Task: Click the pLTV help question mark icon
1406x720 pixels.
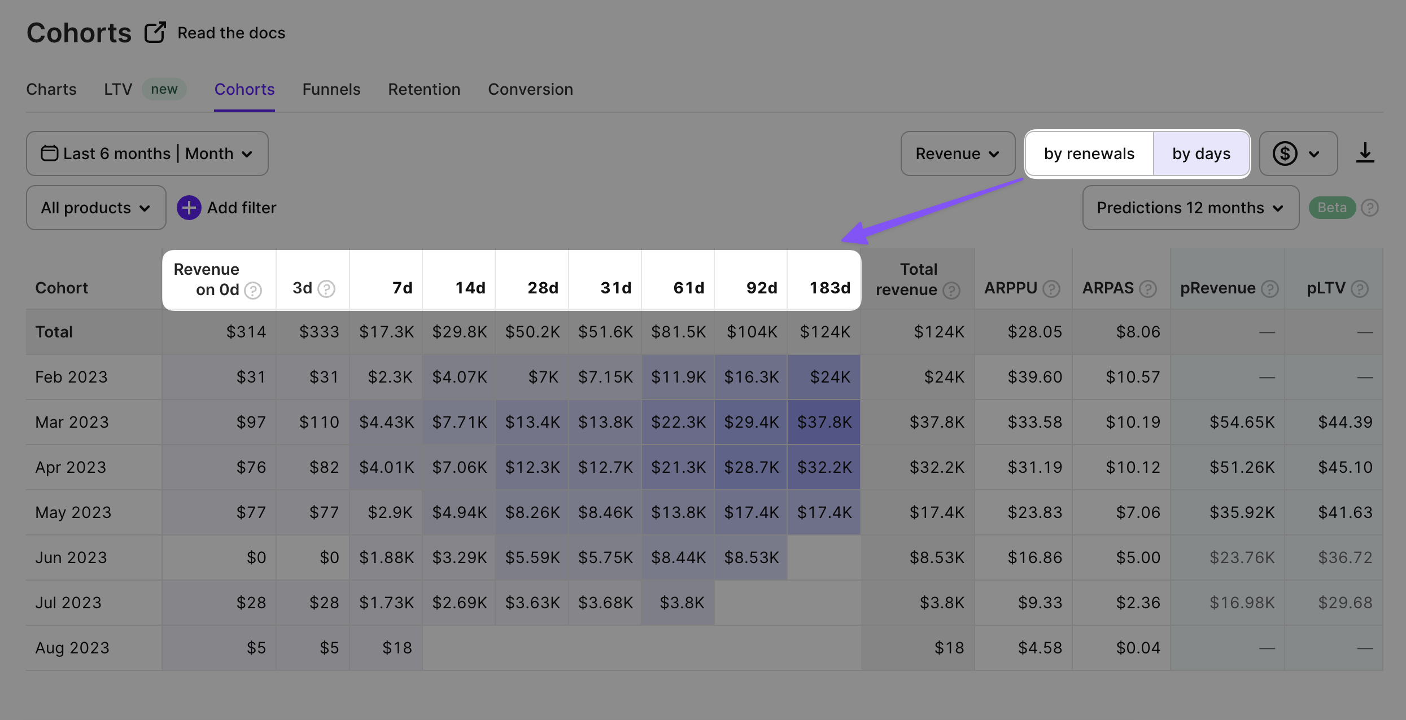Action: click(1360, 289)
